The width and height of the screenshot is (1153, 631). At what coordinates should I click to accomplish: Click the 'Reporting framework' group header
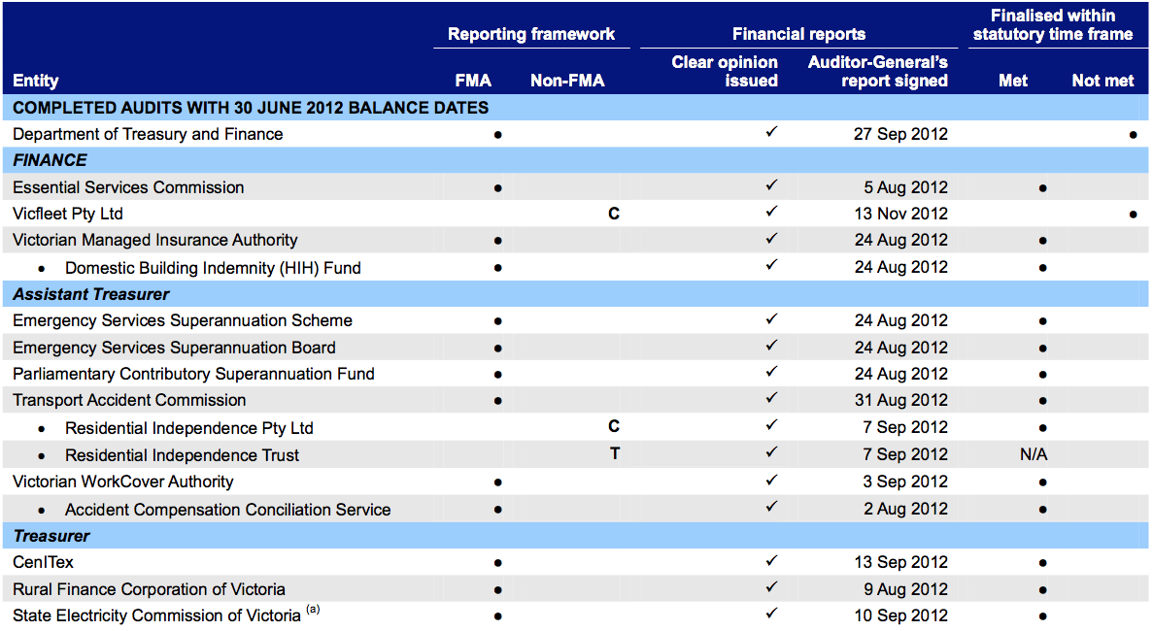531,34
